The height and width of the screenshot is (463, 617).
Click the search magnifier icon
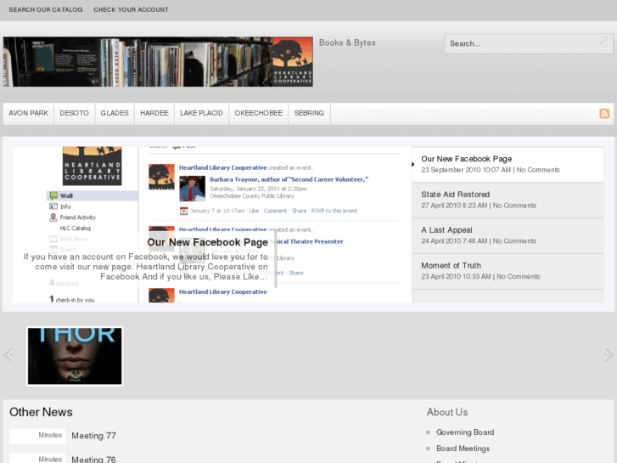coord(603,40)
